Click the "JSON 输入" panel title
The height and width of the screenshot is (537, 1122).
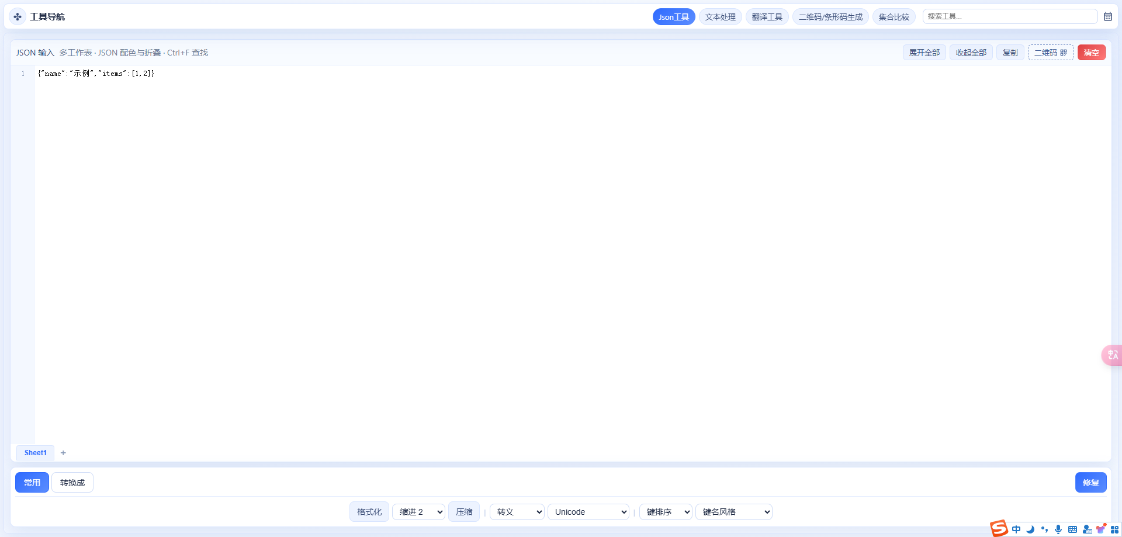pyautogui.click(x=35, y=53)
